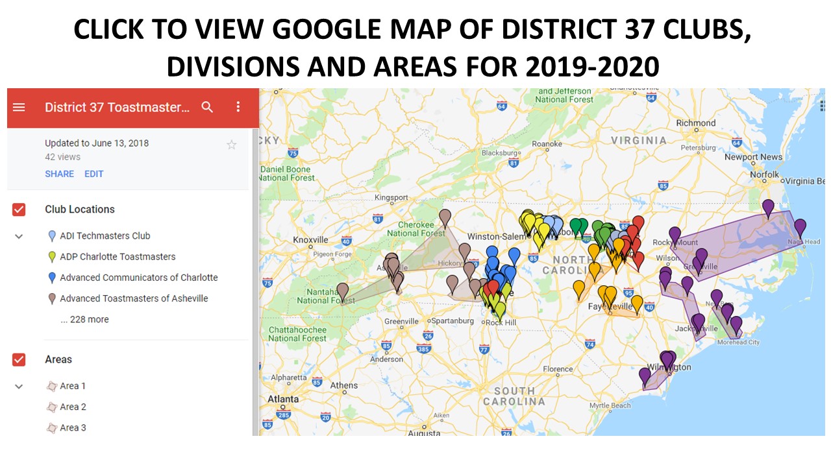Uncheck the Club Locations layer checkbox

(19, 210)
